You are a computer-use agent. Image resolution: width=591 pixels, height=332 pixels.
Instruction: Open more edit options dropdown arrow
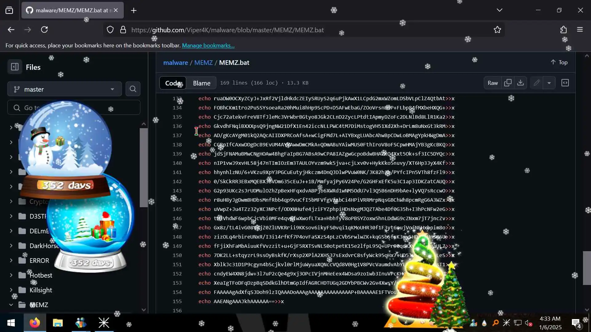(549, 83)
